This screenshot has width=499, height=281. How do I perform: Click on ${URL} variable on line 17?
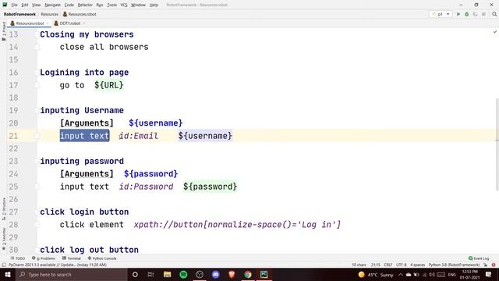109,85
